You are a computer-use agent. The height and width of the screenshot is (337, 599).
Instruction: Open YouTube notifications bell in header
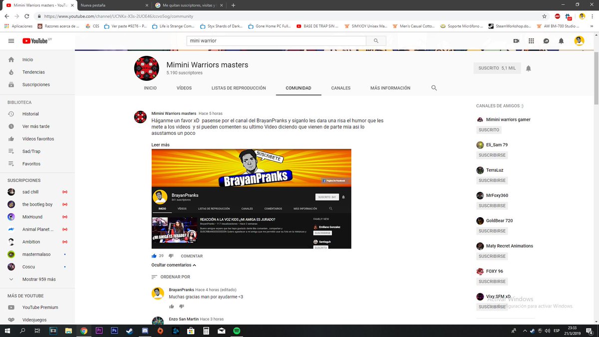(561, 41)
